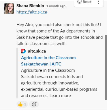107x112 pixels.
Task: Add a new emoji reaction
Action: tap(34, 104)
